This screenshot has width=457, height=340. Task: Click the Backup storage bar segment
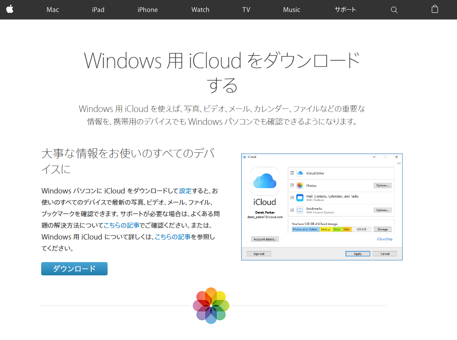coord(325,230)
